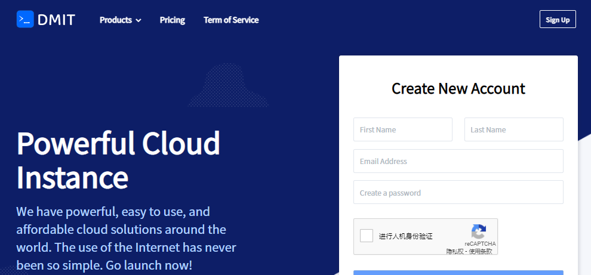Open the reCAPTCHA 隐私权 privacy link

pos(455,251)
